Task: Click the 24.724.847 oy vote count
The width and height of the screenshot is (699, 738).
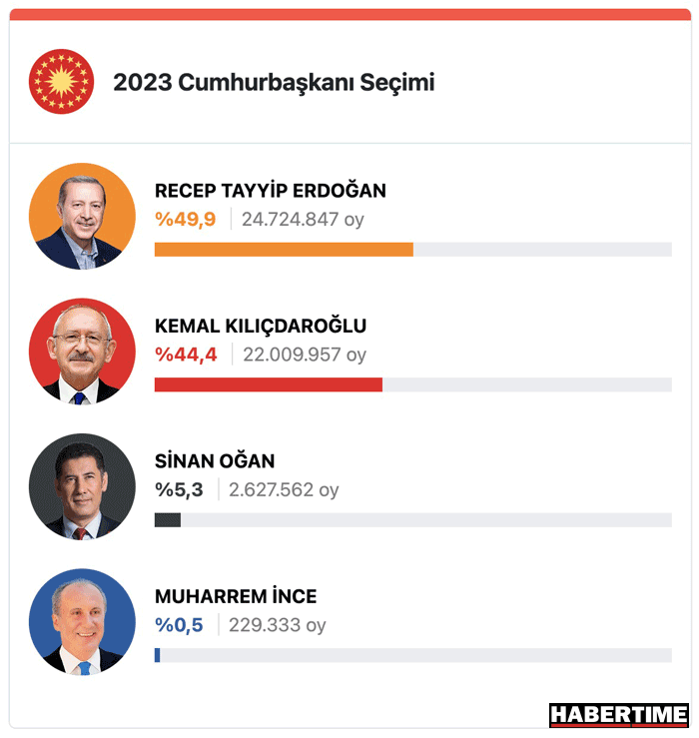Action: (x=303, y=220)
